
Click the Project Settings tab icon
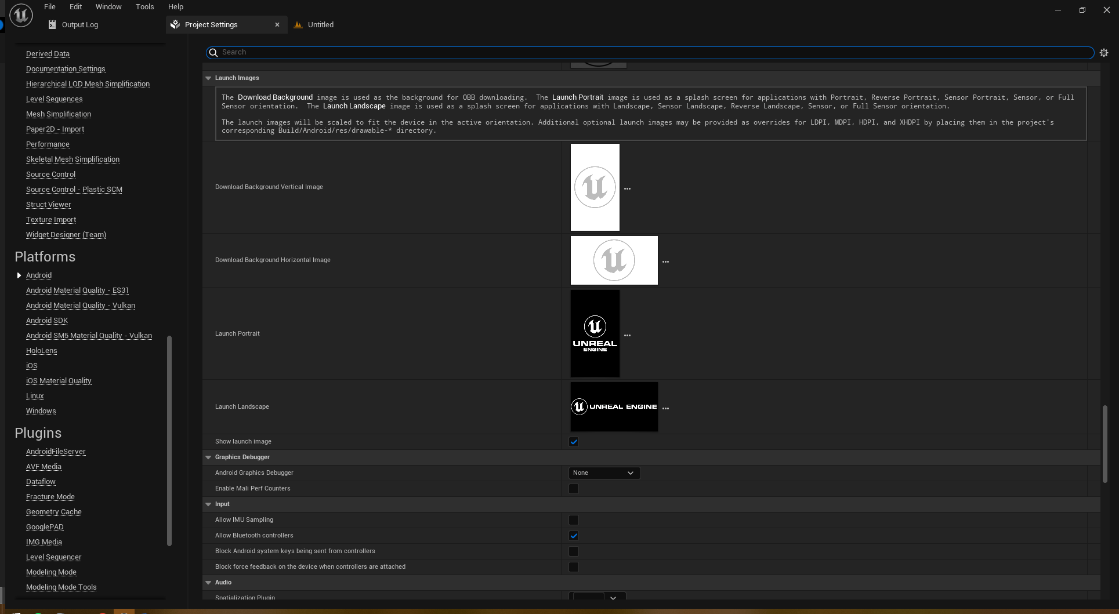175,24
